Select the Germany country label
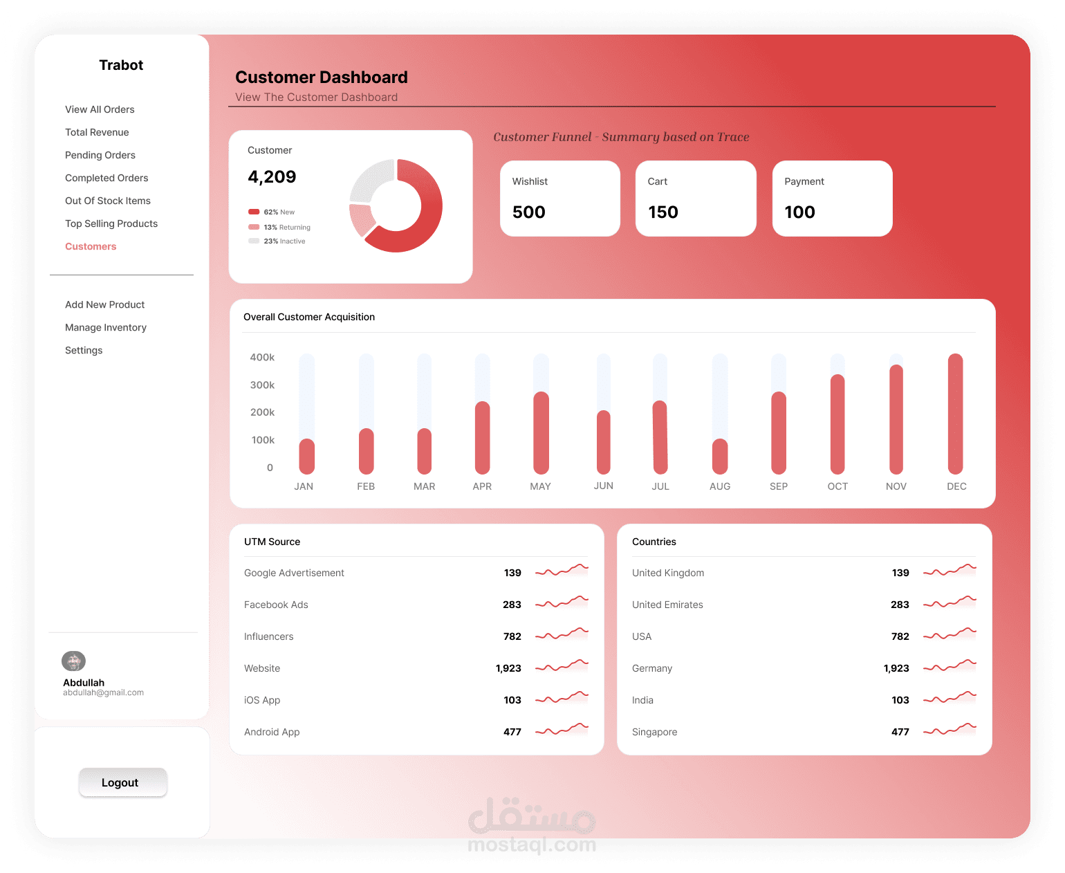This screenshot has width=1065, height=873. point(652,668)
